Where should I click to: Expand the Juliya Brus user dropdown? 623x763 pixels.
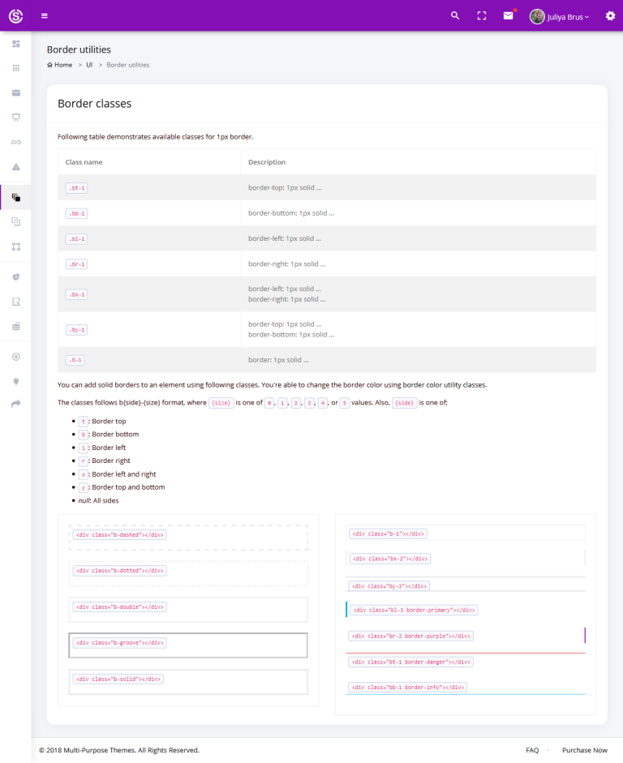pos(560,16)
